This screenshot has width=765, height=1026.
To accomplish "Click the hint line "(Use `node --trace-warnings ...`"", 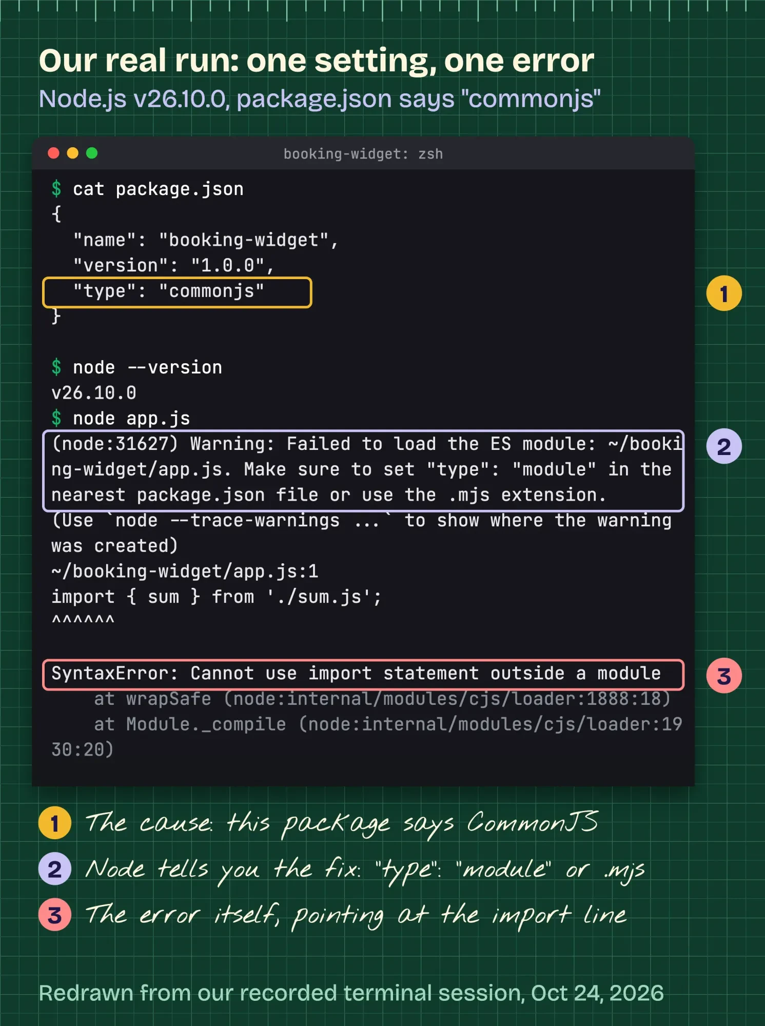I will (x=362, y=533).
